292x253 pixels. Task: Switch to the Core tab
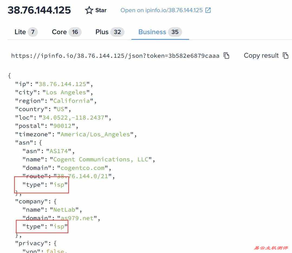(59, 32)
